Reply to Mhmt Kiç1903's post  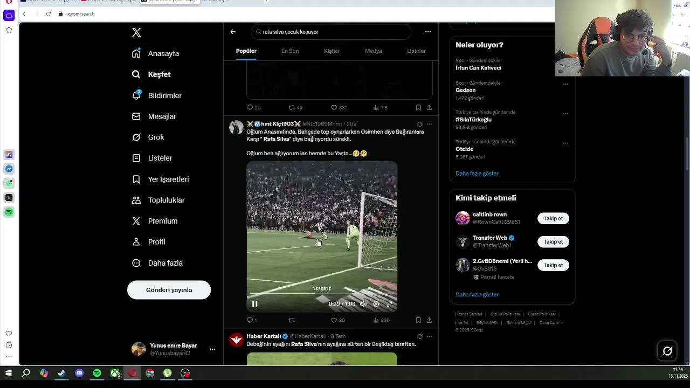[x=252, y=320]
